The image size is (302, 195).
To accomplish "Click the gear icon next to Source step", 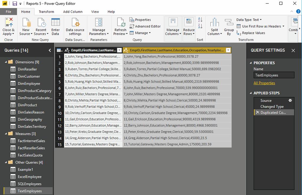I will pyautogui.click(x=290, y=100).
